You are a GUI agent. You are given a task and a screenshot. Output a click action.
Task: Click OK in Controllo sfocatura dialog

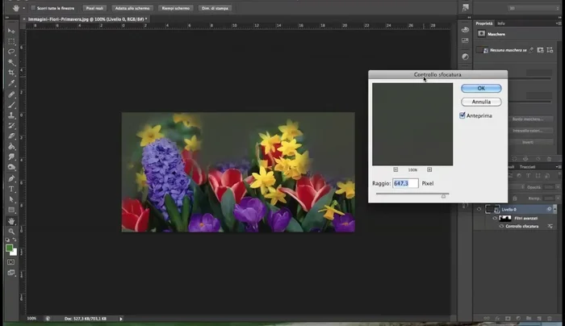tap(481, 88)
